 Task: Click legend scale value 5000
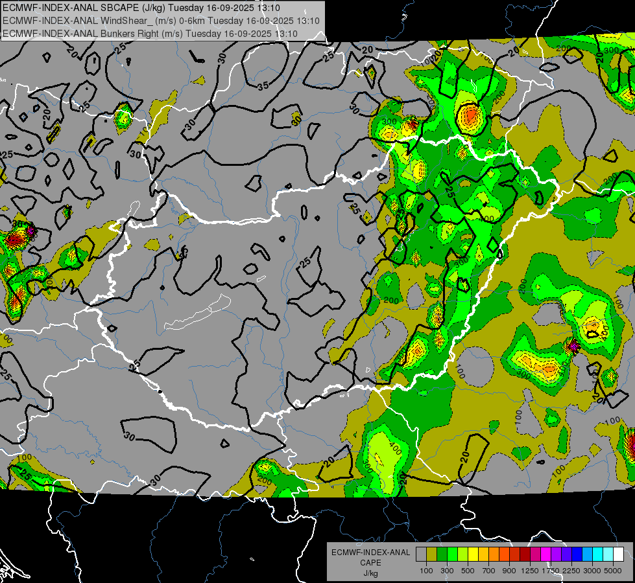[x=613, y=571]
